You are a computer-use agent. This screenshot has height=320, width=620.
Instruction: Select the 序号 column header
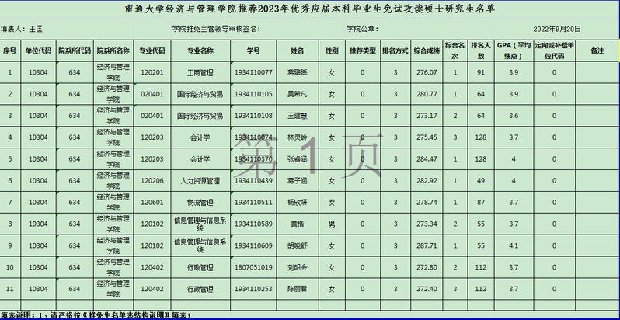10,50
